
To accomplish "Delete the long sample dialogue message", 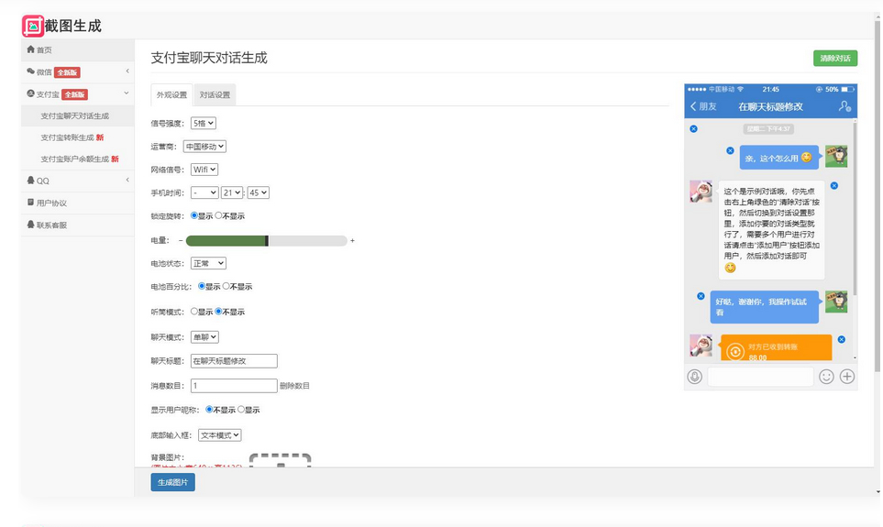I will [834, 186].
